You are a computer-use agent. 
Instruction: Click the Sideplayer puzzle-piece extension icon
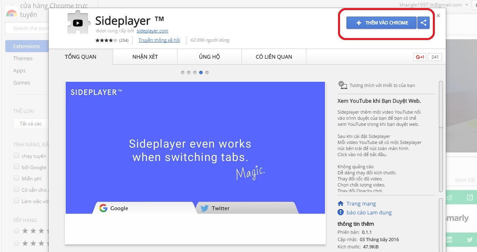pos(79,22)
